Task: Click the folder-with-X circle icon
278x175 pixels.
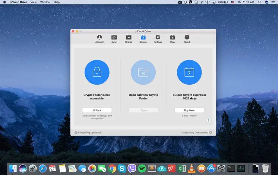Action: coord(143,72)
